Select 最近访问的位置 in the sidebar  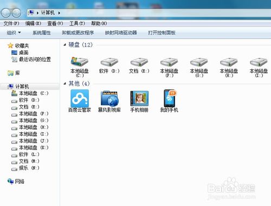click(31, 59)
